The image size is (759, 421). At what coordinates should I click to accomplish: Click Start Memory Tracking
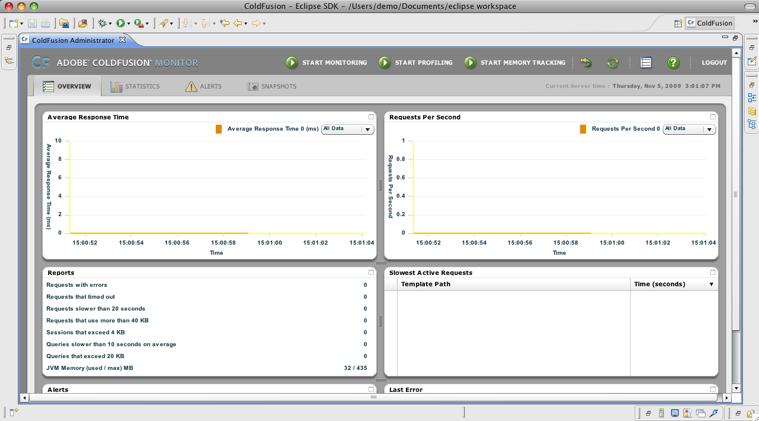515,62
